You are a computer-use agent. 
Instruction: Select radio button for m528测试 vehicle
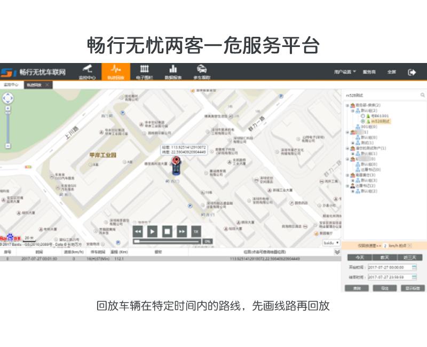pyautogui.click(x=363, y=121)
